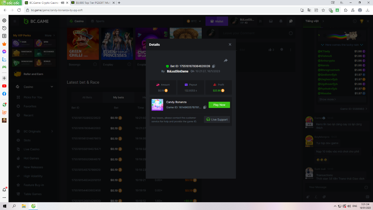This screenshot has height=210, width=373.
Task: Open browser history from sidebar
Action: click(4, 28)
